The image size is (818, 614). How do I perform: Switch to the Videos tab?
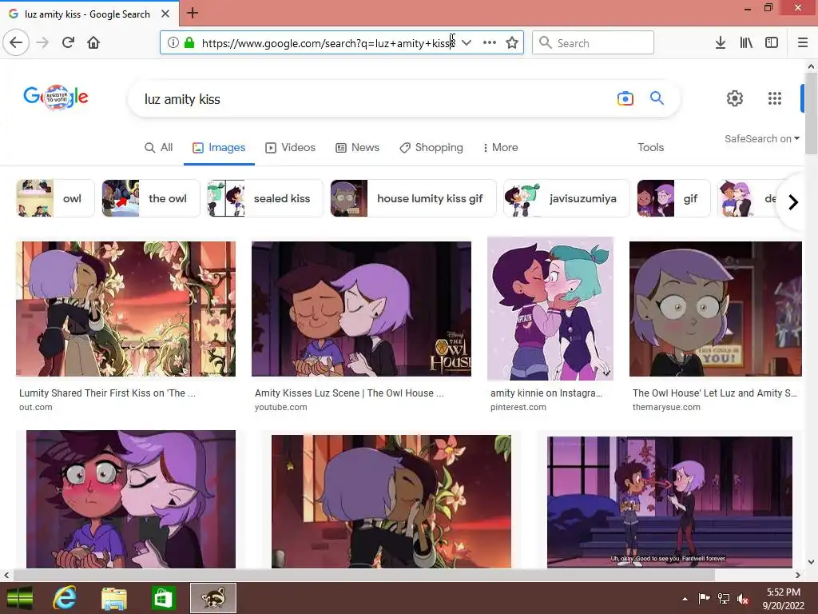[290, 148]
